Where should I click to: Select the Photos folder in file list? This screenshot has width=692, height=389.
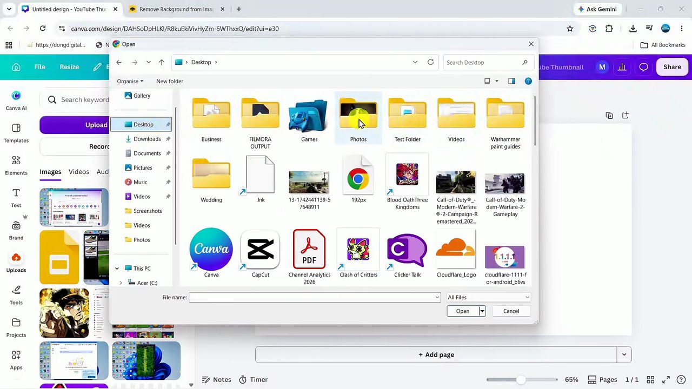tap(358, 119)
